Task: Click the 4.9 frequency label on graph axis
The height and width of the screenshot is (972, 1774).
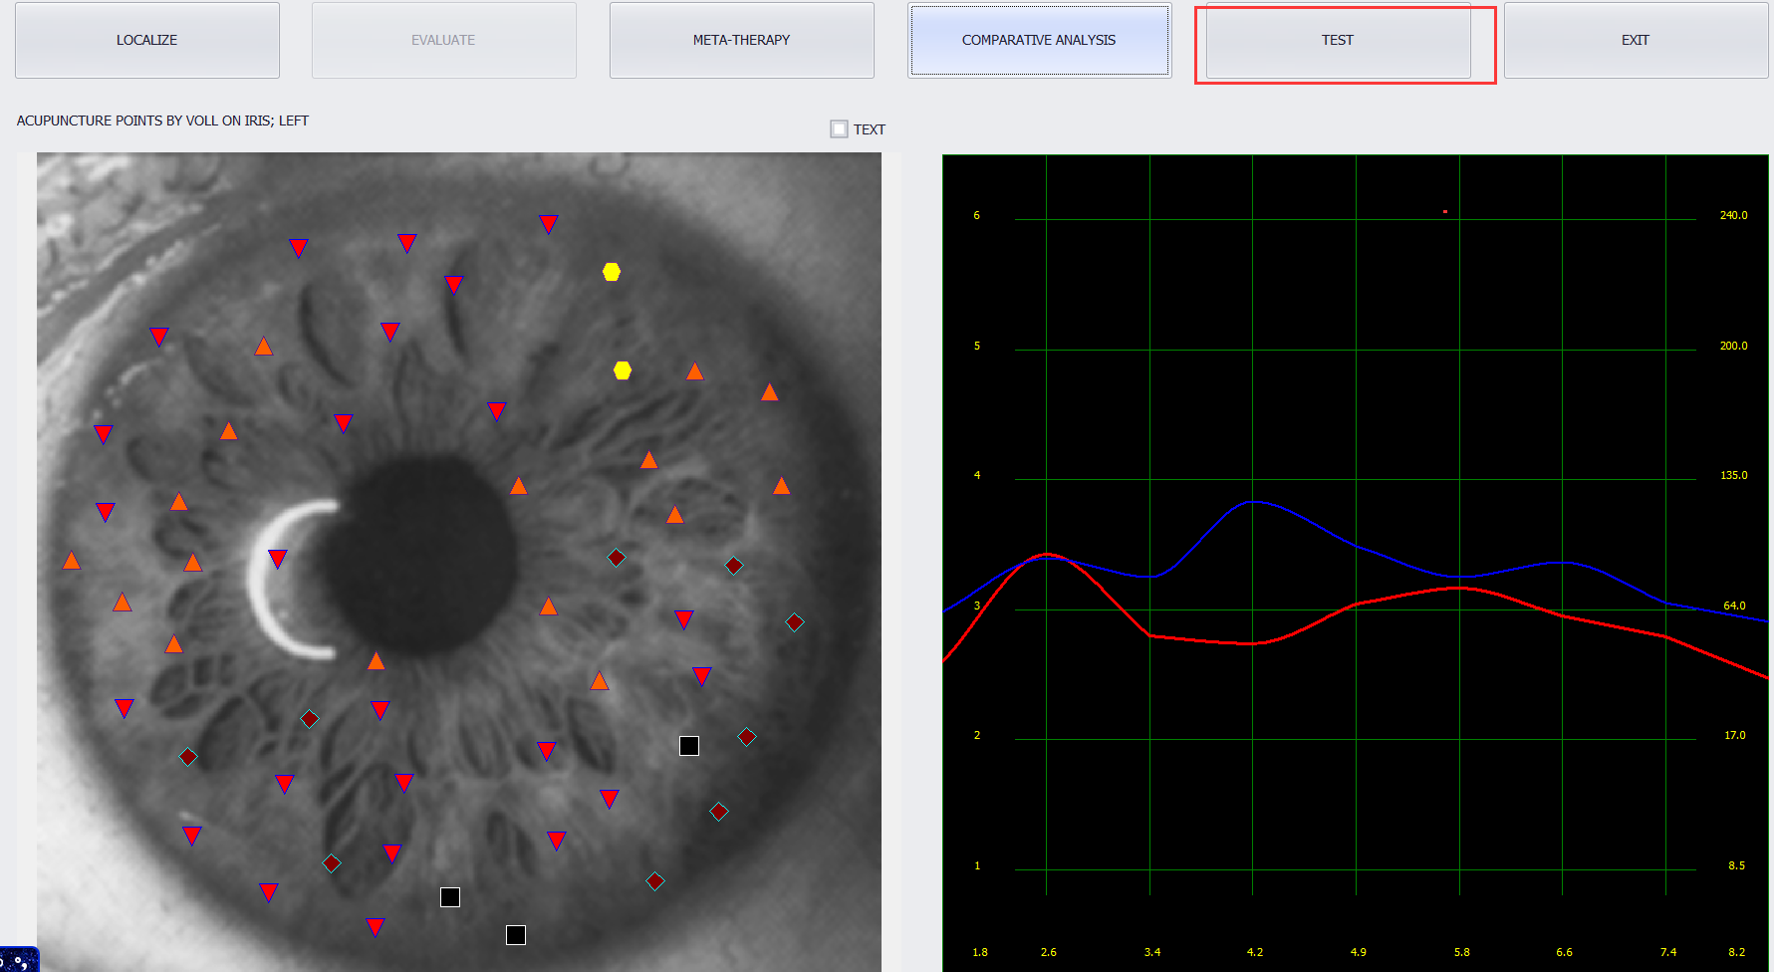Action: pyautogui.click(x=1359, y=952)
